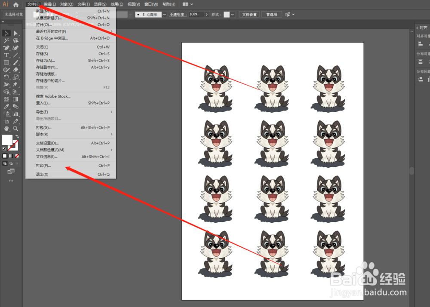430x307 pixels.
Task: Click the 文档设置 button
Action: pos(249,15)
